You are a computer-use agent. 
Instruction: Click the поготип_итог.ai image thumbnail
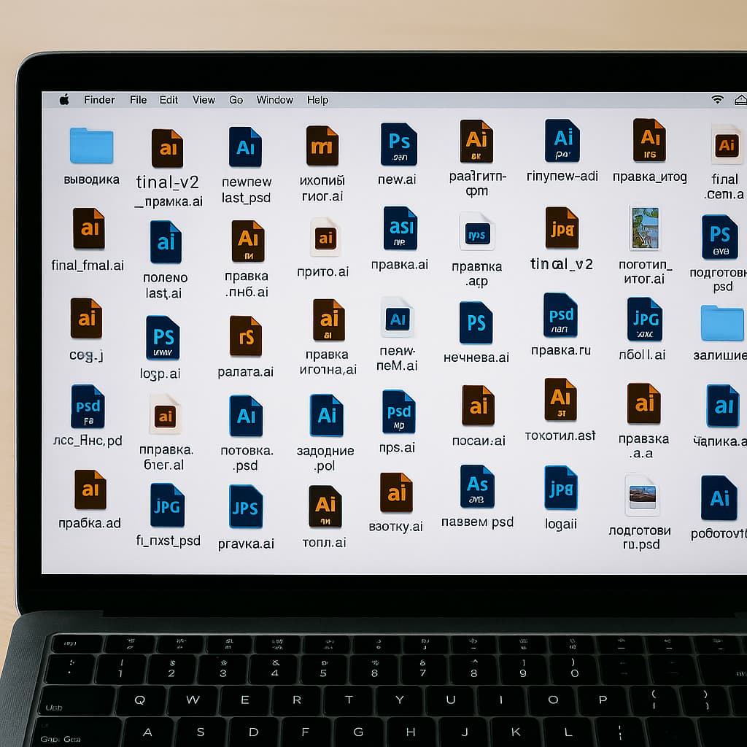[645, 228]
